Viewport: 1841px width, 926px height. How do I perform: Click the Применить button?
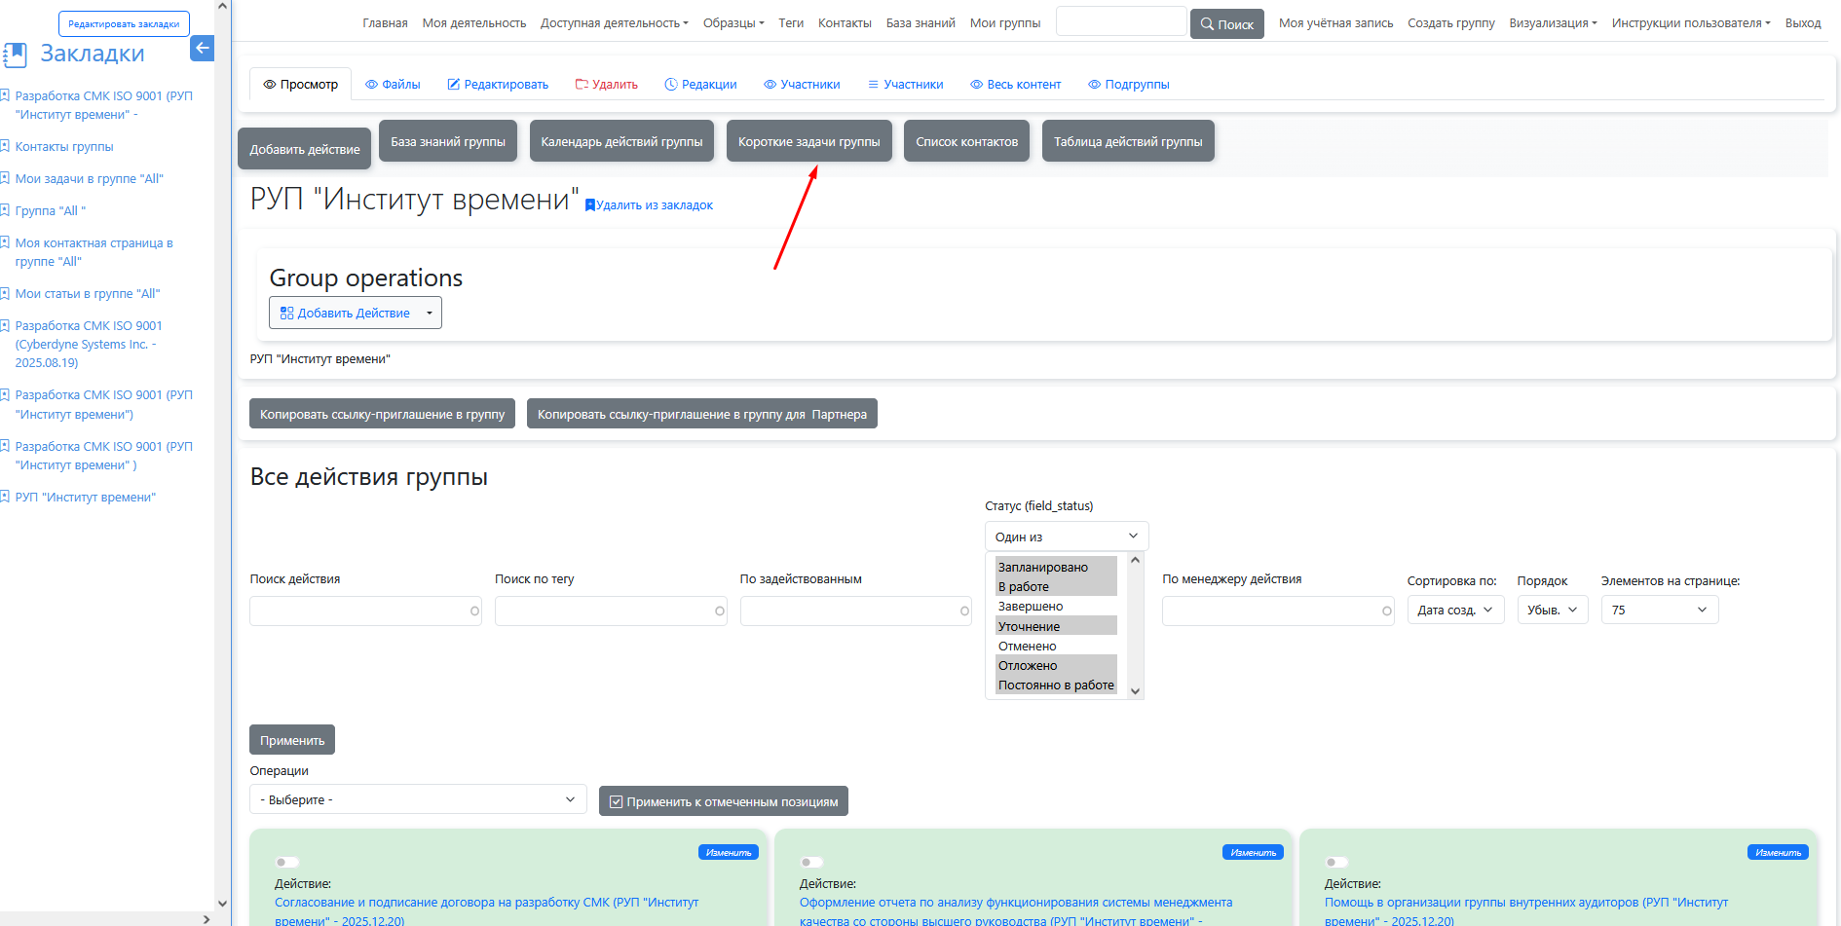tap(292, 740)
